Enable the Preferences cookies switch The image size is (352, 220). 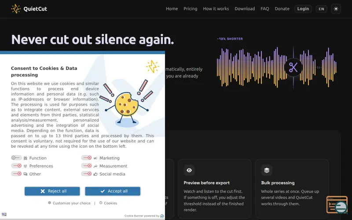tap(16, 166)
